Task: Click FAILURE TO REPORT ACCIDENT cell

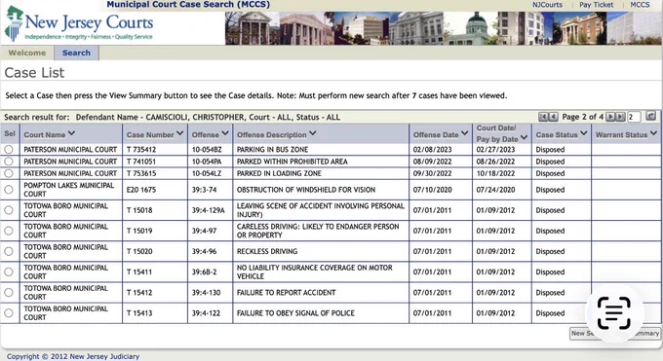Action: 287,292
